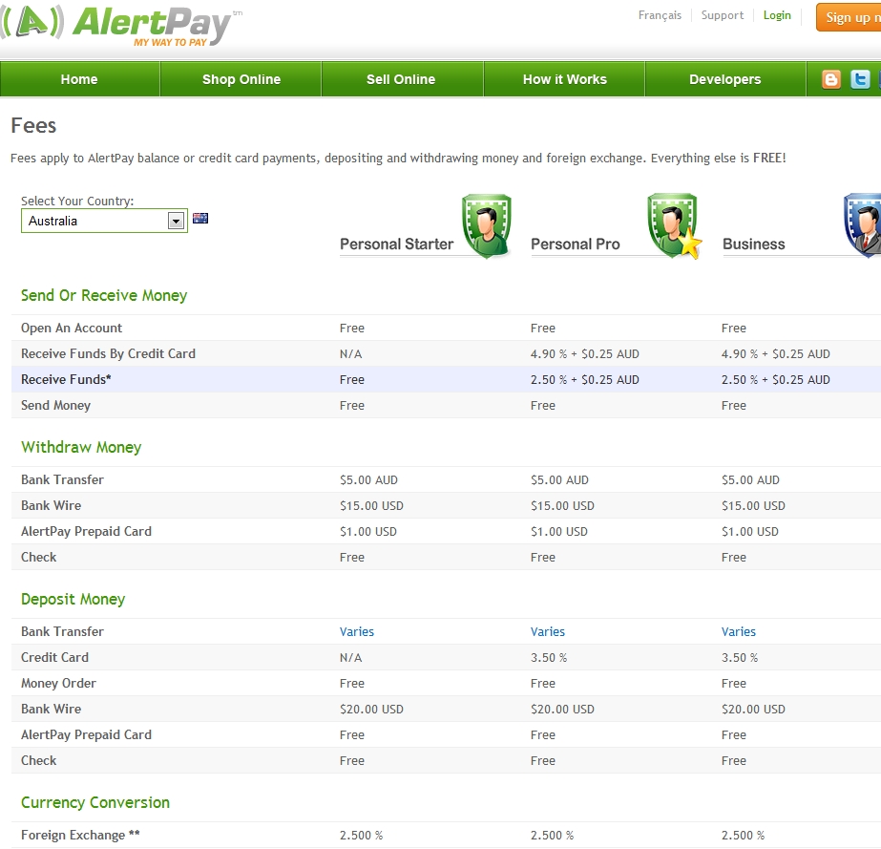Open the Support link

(x=722, y=15)
